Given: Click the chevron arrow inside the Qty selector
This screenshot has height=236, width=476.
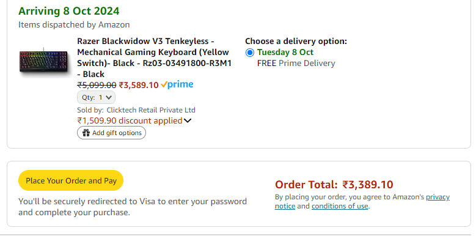Looking at the screenshot, I should [x=109, y=97].
